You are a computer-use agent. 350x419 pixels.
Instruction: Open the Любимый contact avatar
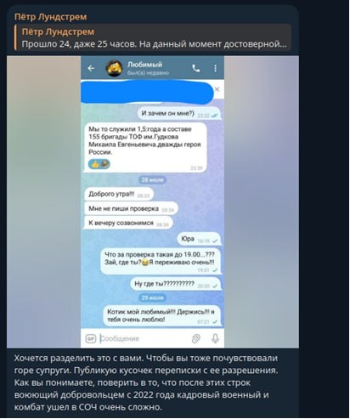(x=114, y=68)
